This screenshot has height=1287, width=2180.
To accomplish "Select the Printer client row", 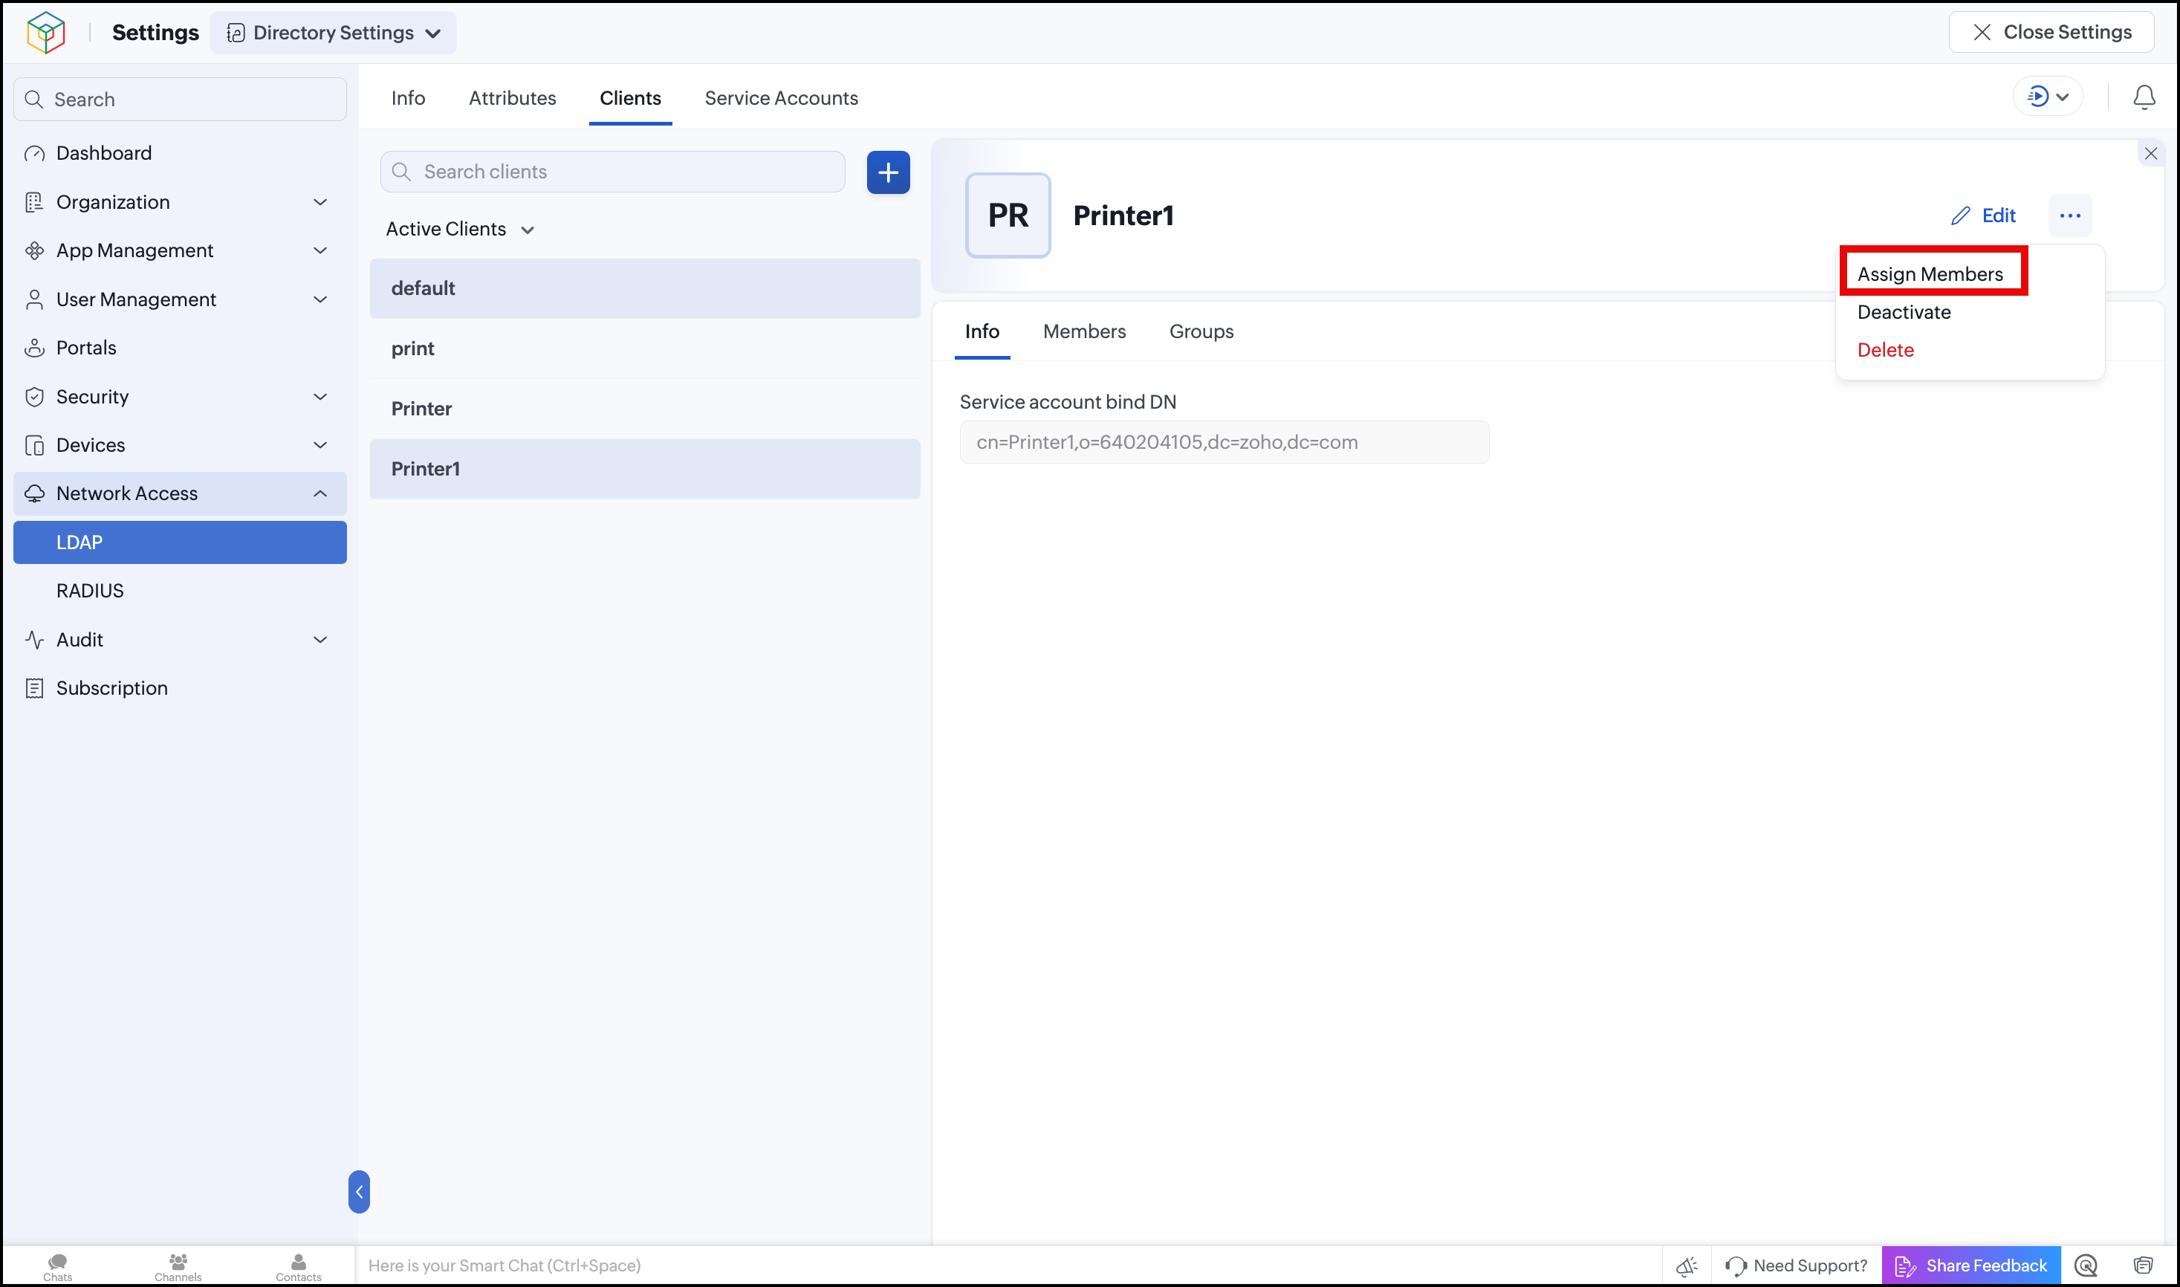I will click(x=645, y=409).
